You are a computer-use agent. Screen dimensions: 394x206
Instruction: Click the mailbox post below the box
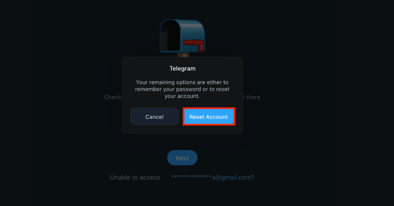coord(183,55)
